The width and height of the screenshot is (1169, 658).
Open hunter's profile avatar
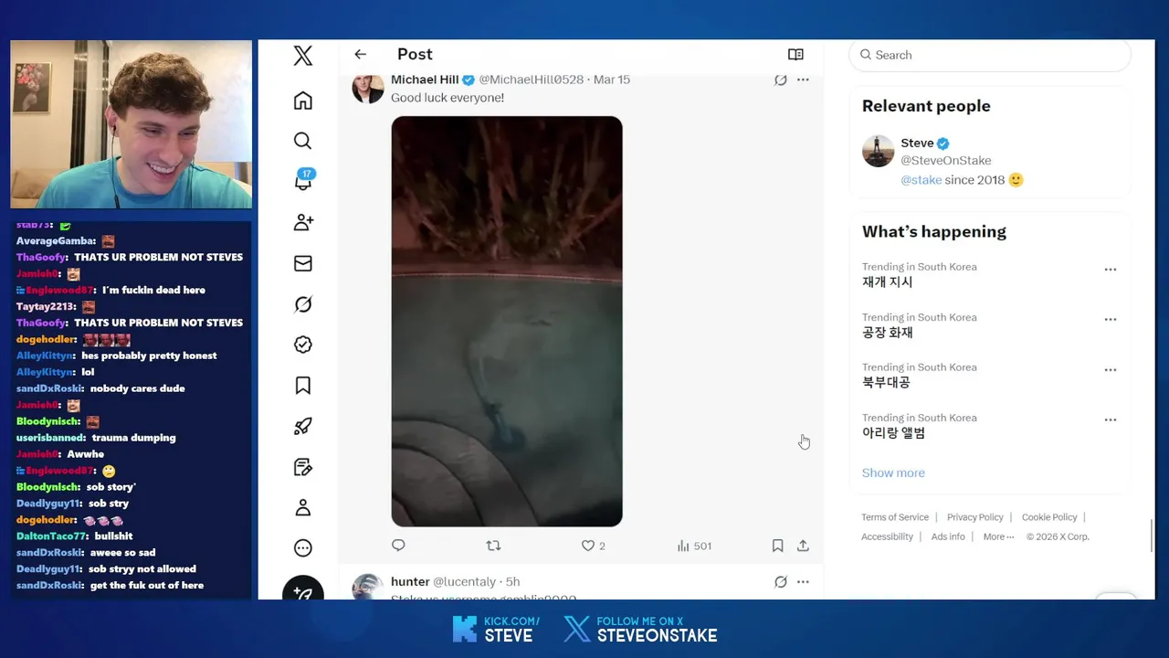368,587
